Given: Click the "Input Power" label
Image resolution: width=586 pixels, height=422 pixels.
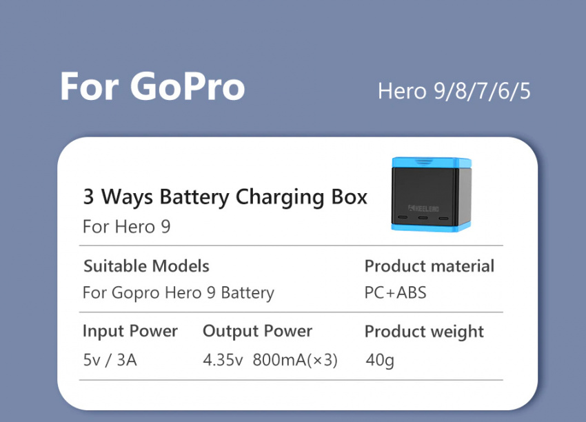Looking at the screenshot, I should (x=130, y=332).
